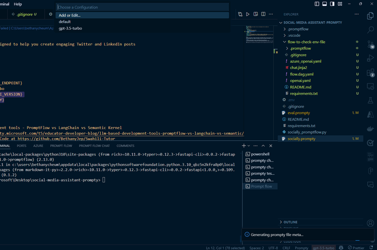Click the compare changes icon in editor toolbar
377x250 pixels.
[x=240, y=14]
